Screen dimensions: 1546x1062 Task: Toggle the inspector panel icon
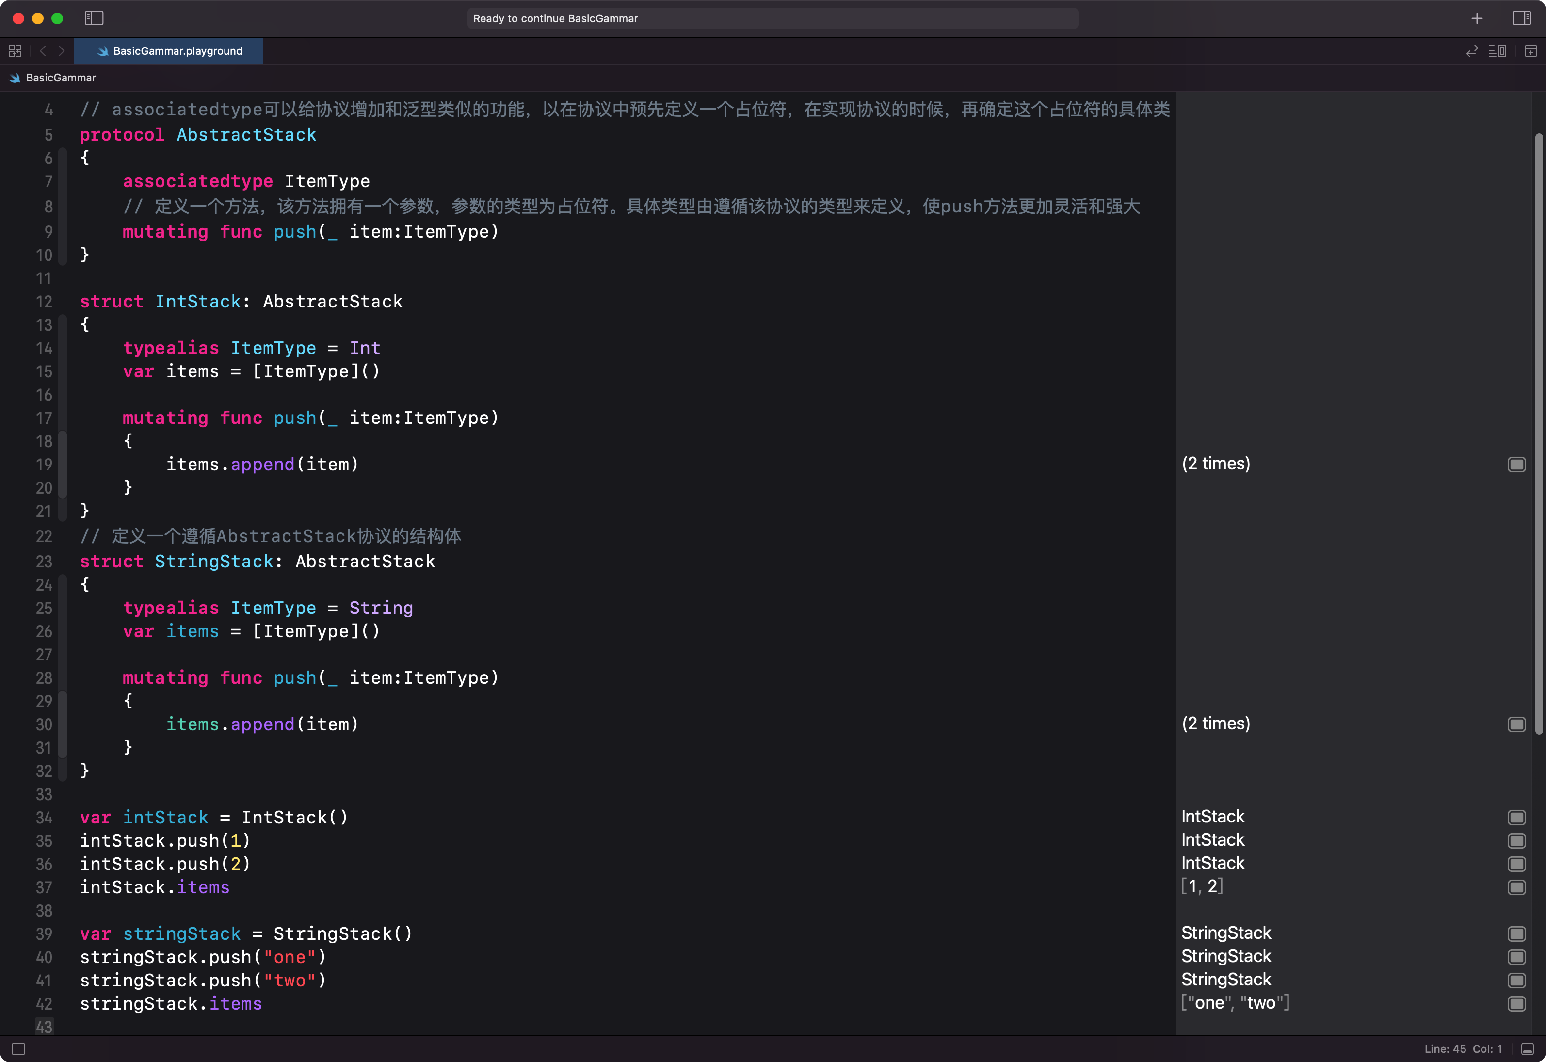pos(1521,18)
